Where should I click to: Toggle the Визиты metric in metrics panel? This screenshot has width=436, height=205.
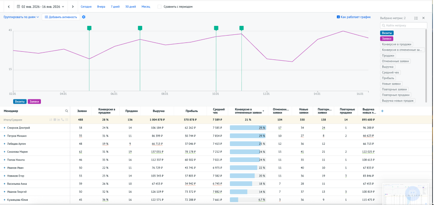[387, 33]
